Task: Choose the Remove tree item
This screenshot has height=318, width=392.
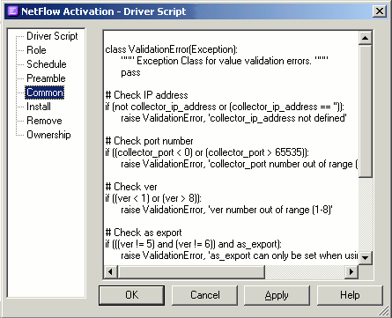Action: [x=44, y=121]
